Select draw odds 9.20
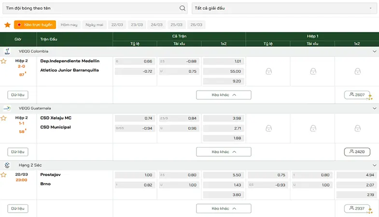 (x=224, y=81)
